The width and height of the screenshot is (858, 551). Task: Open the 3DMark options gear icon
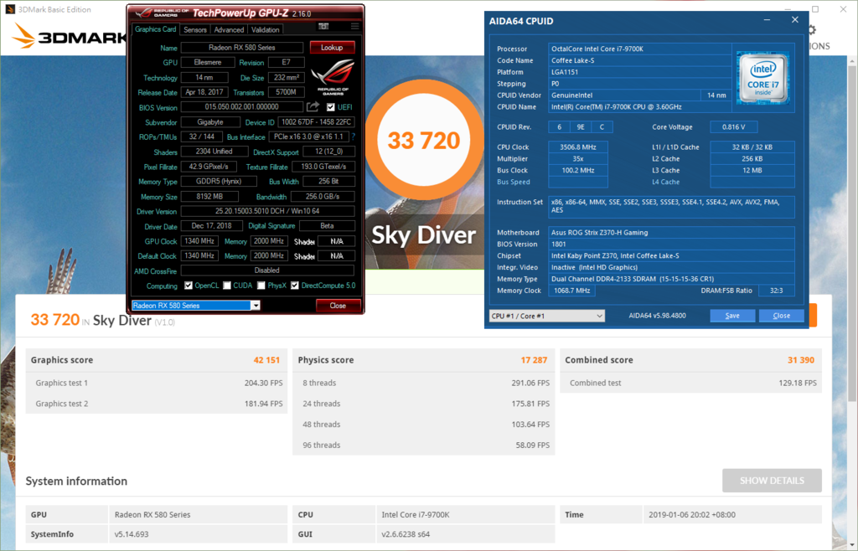click(812, 29)
